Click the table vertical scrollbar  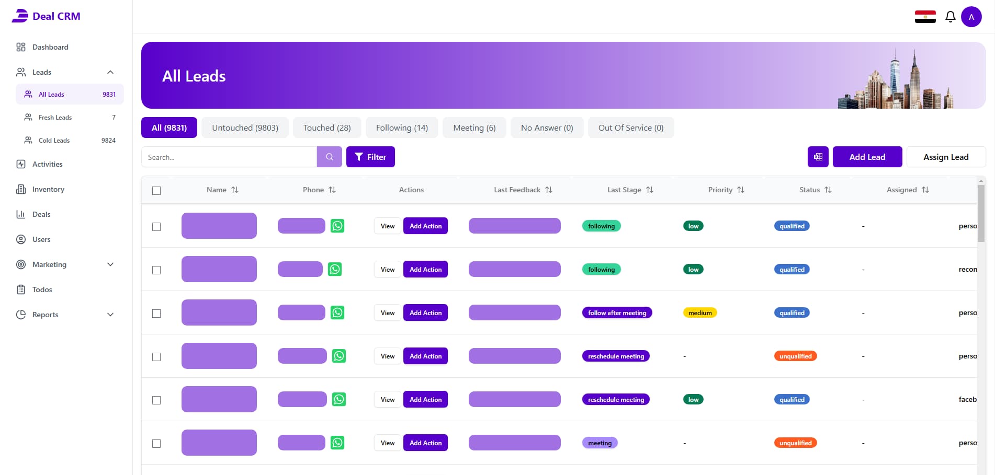[981, 214]
